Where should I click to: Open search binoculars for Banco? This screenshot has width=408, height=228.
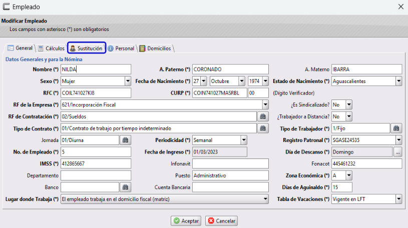(x=126, y=187)
